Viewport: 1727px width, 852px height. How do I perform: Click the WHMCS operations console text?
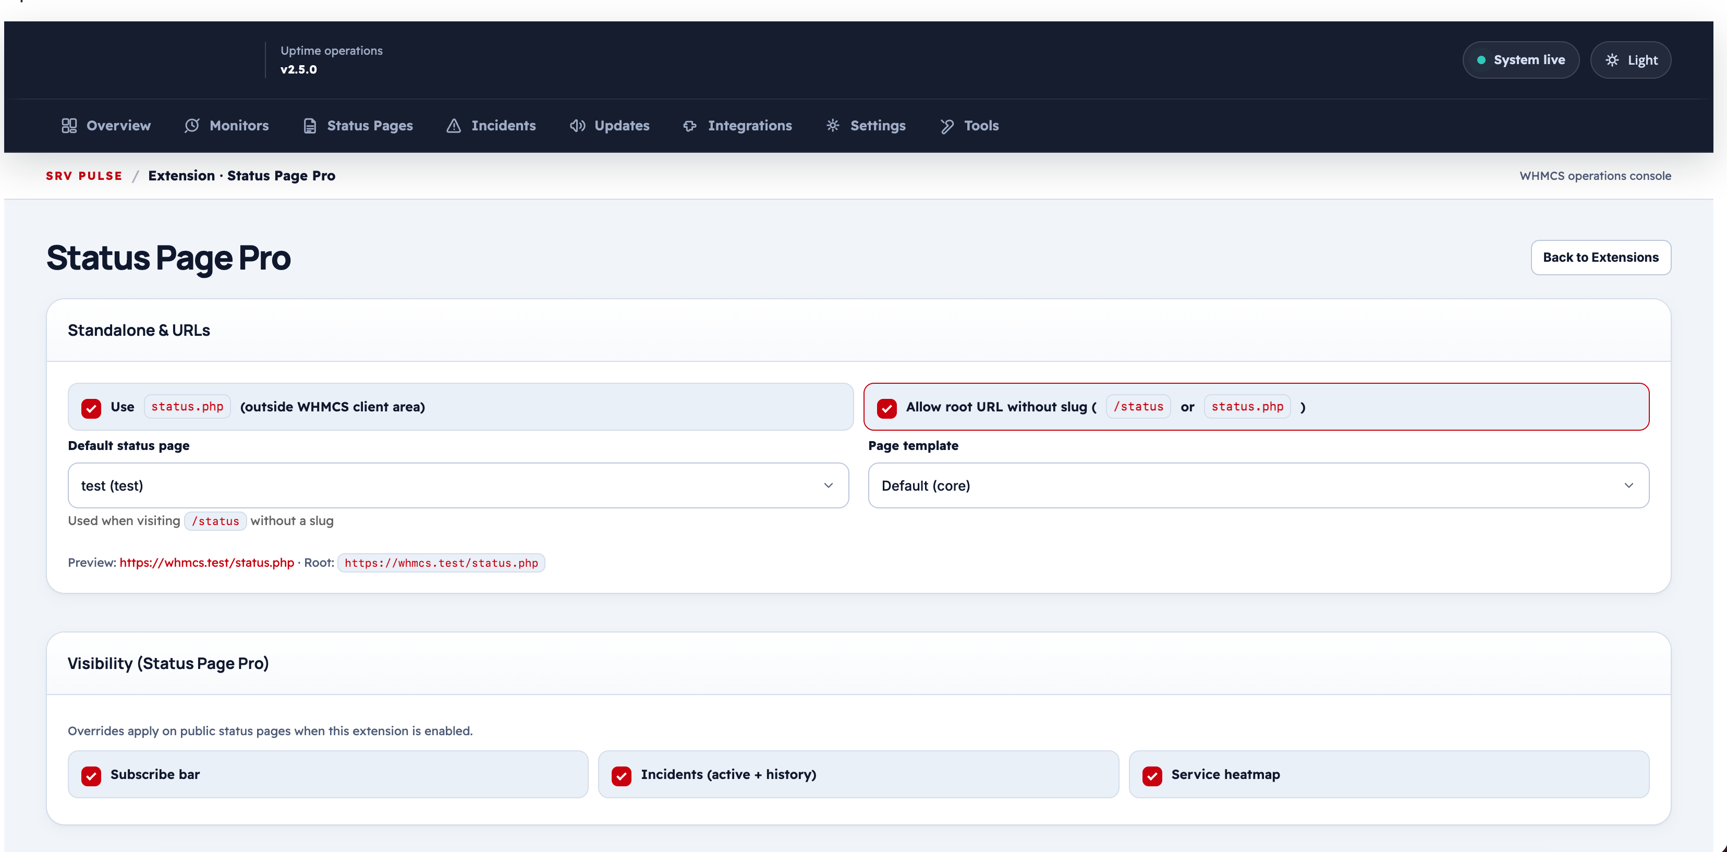1595,176
